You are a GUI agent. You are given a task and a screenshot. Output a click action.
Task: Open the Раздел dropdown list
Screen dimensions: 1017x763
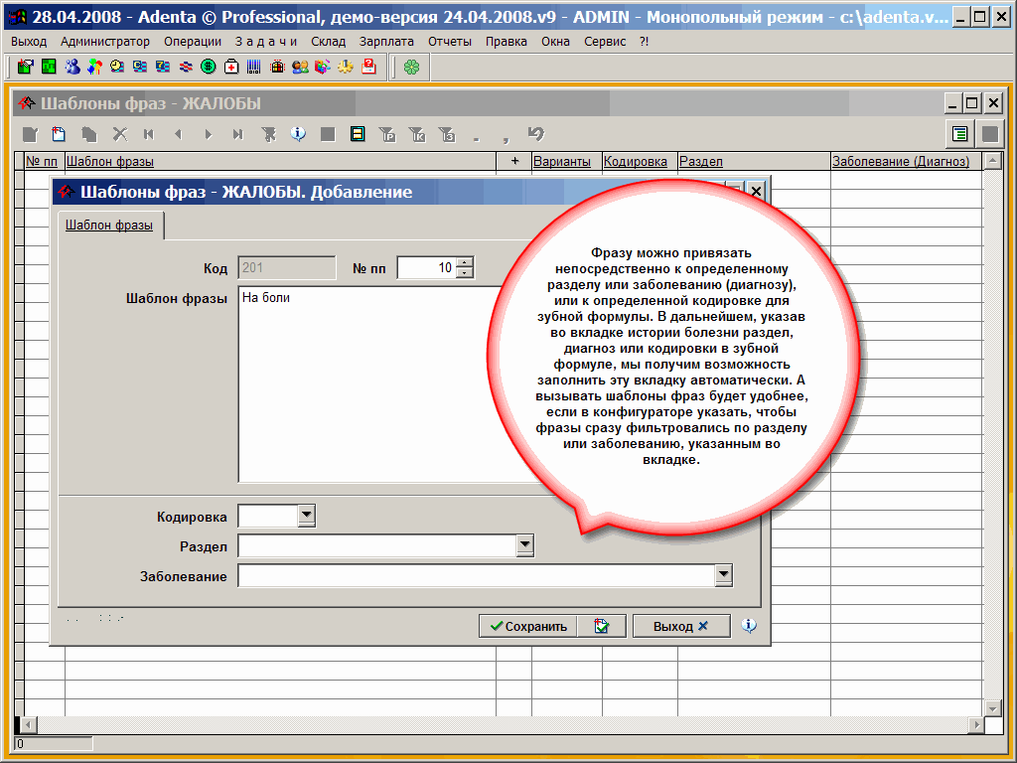point(525,545)
